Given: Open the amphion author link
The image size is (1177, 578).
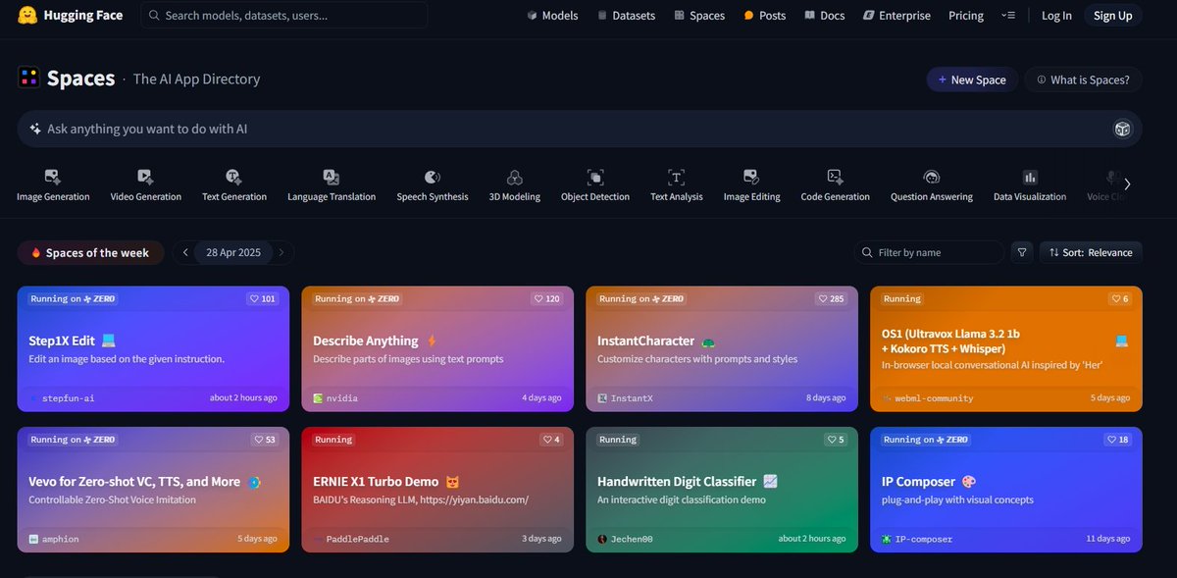Looking at the screenshot, I should (55, 539).
